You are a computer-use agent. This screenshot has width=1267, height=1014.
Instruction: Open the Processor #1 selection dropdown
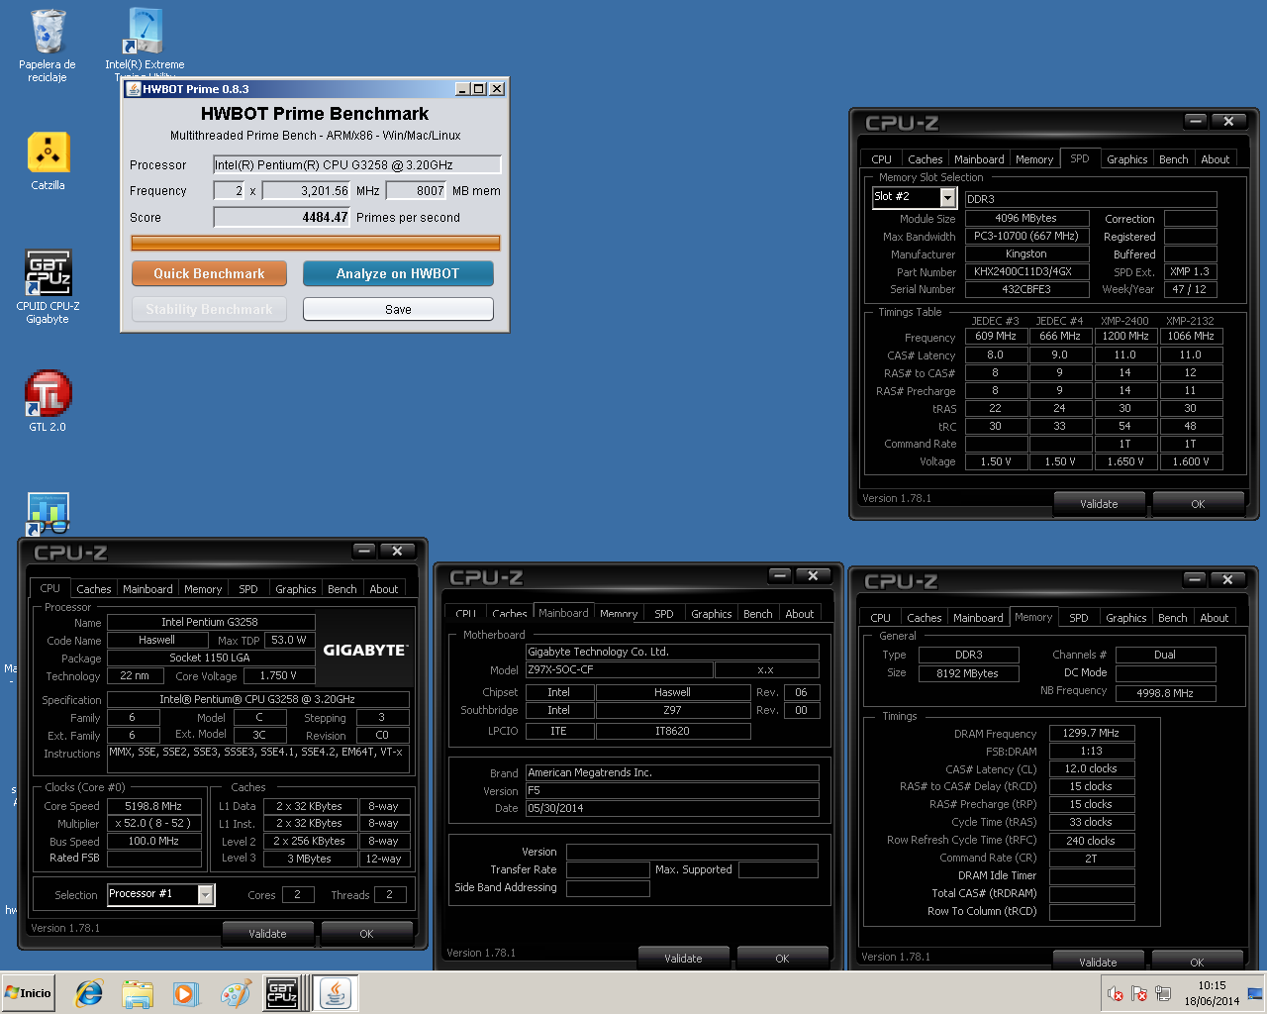click(x=206, y=894)
